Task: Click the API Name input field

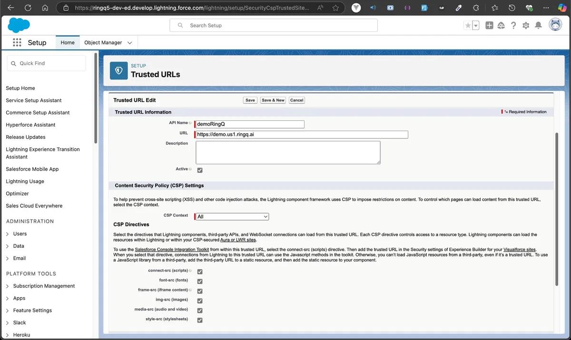Action: [250, 124]
